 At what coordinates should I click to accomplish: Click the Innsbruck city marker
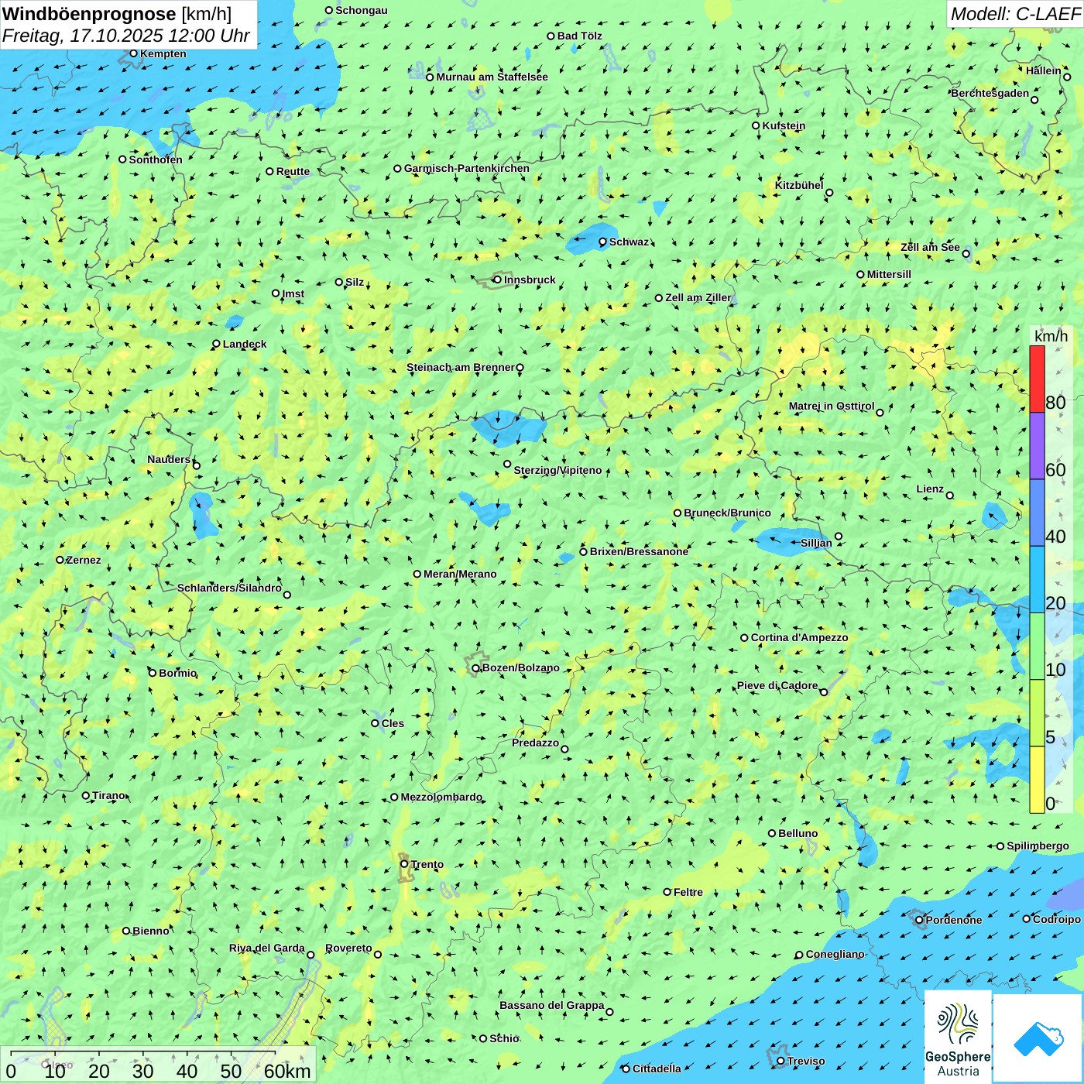(x=497, y=280)
